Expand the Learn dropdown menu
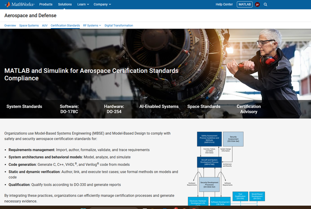Screen dimensions: 311x209 pyautogui.click(x=83, y=4)
